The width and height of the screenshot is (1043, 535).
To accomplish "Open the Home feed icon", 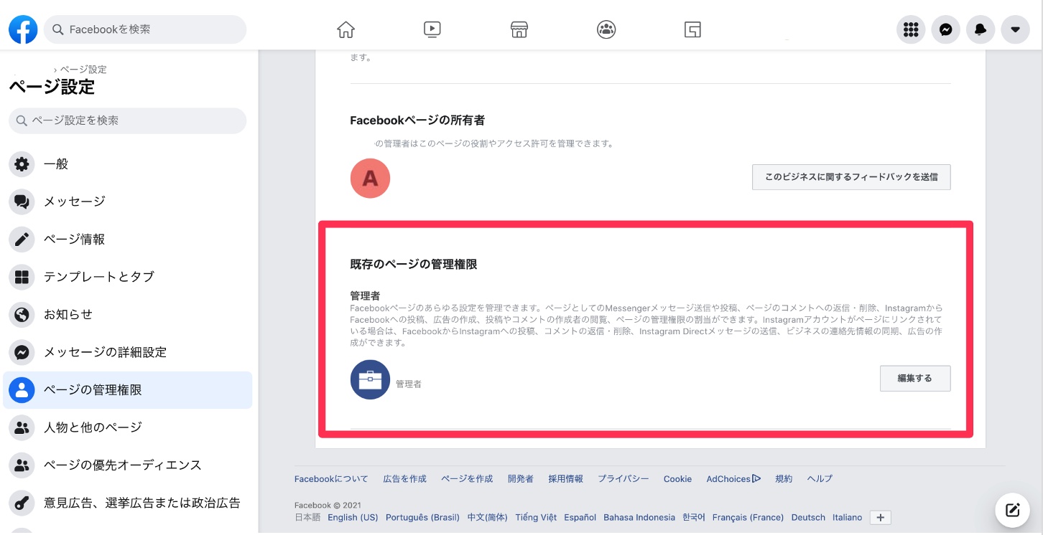I will pyautogui.click(x=346, y=29).
